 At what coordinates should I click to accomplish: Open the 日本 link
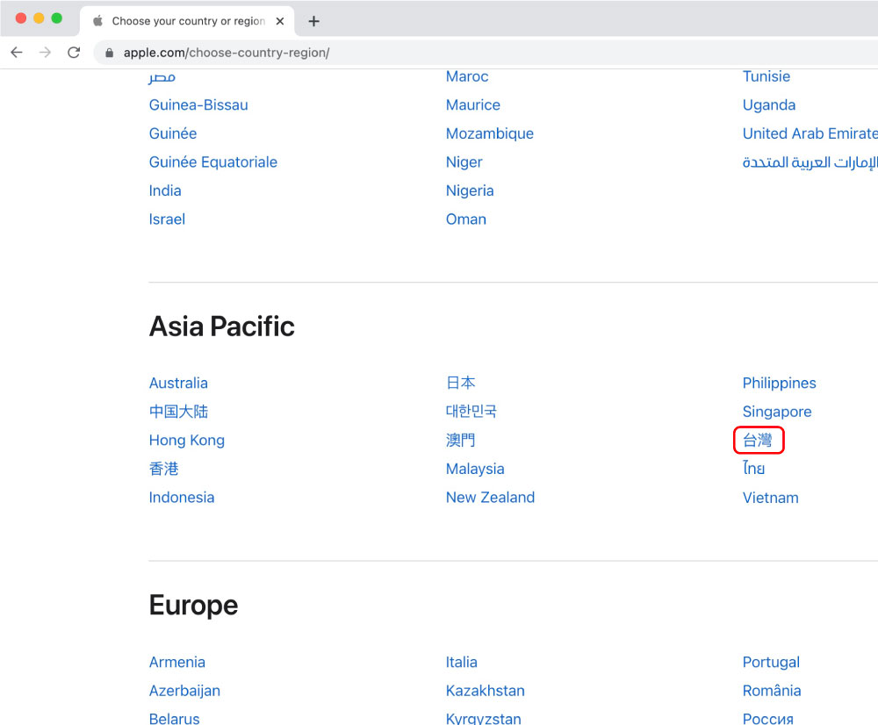pos(460,384)
